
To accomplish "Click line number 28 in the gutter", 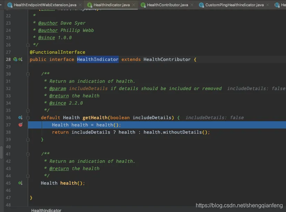I will click(x=8, y=59).
